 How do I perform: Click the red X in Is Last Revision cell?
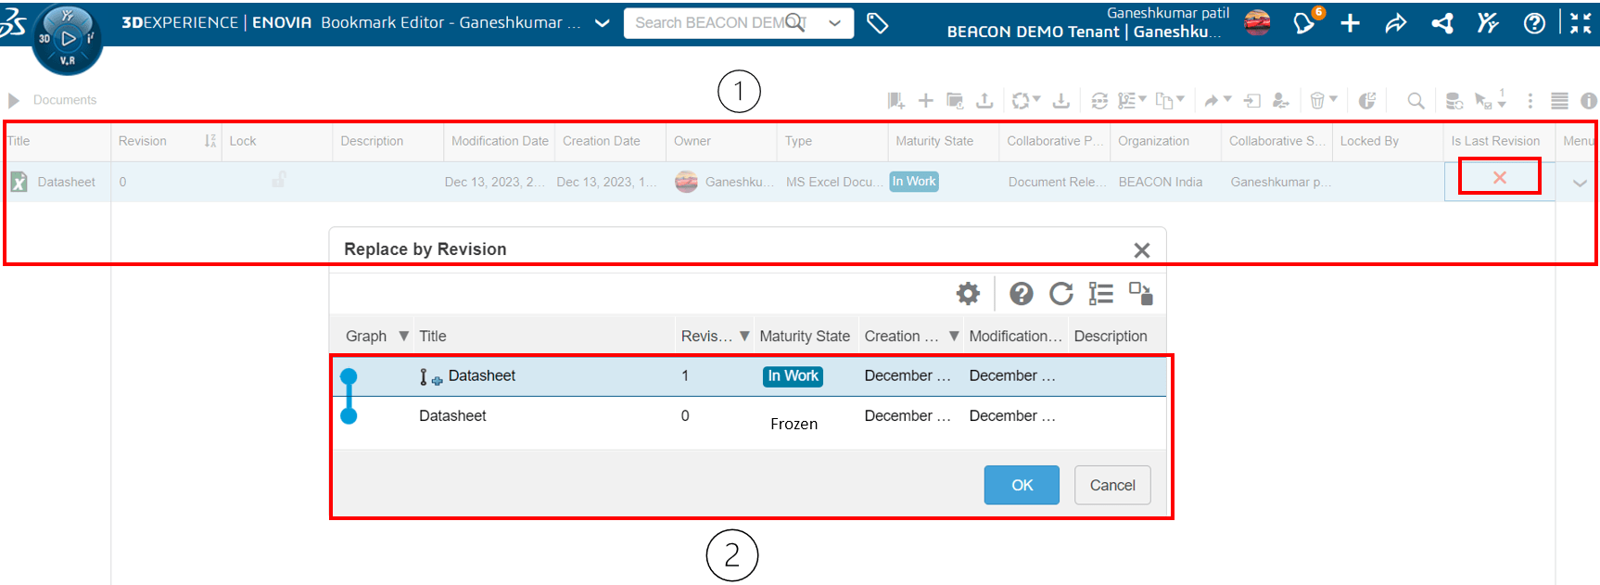click(x=1499, y=177)
